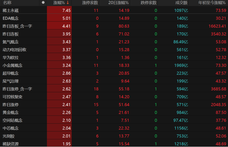Click the 15 limit-up count
Viewport: 228px width, 147px height.
click(x=96, y=105)
